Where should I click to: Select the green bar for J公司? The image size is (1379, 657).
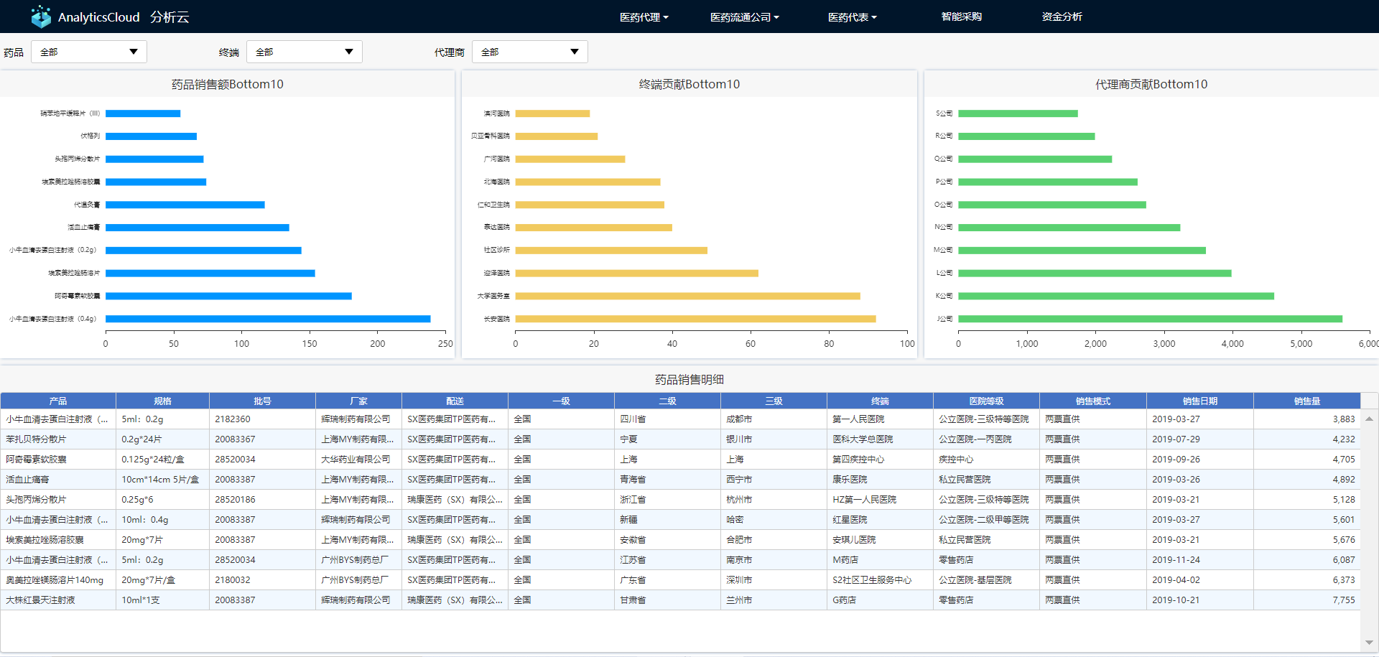[x=1150, y=319]
